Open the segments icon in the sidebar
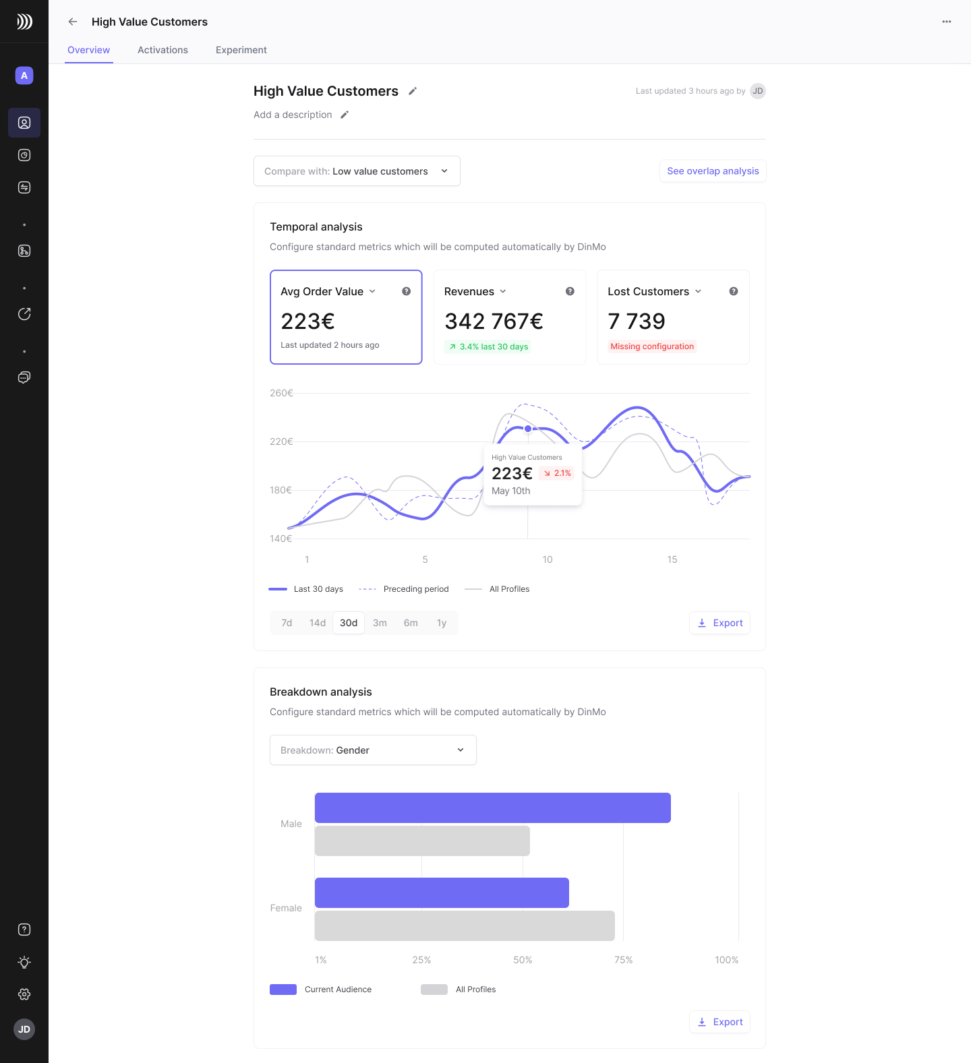Viewport: 971px width, 1063px height. click(24, 123)
